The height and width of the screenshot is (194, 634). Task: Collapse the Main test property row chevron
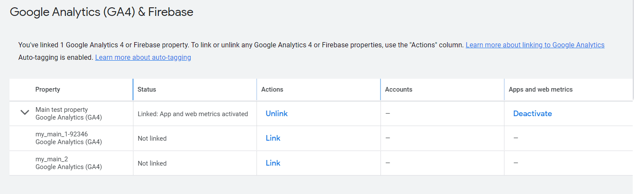pos(25,113)
